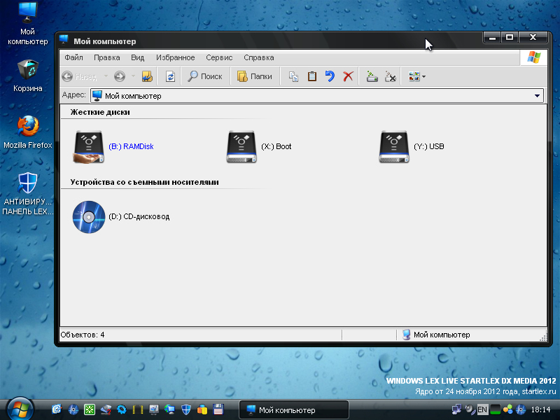Click the blue Undo arrow icon
Screen dimensions: 560x420
[330, 76]
